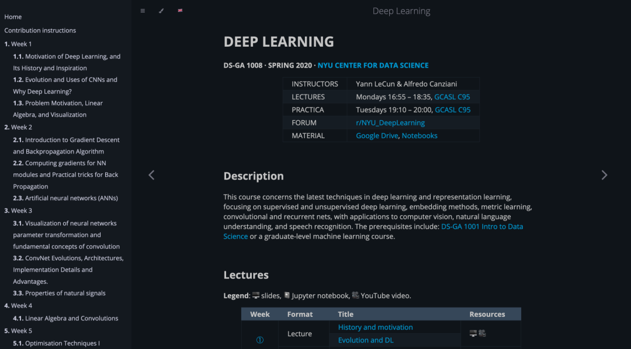Viewport: 631px width, 349px height.
Task: Select Week 3 in the sidebar
Action: point(18,211)
